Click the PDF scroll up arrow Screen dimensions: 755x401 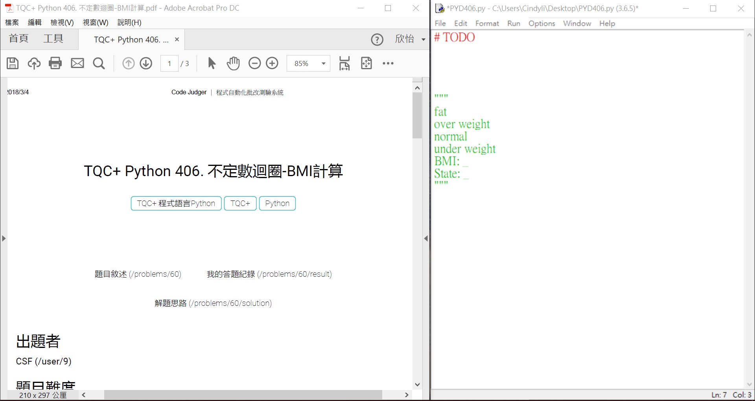(417, 88)
